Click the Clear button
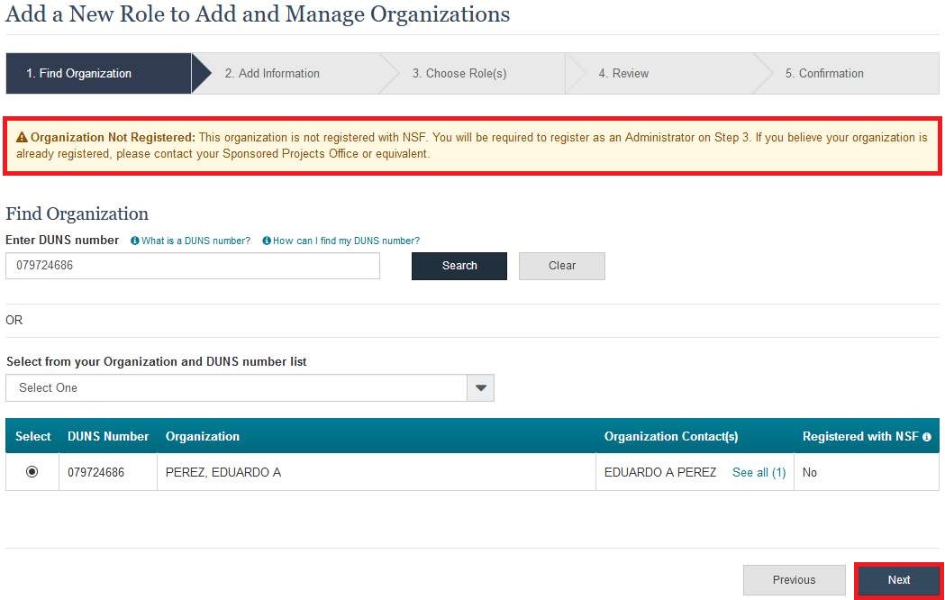Viewport: 945px width, 600px height. 562,266
